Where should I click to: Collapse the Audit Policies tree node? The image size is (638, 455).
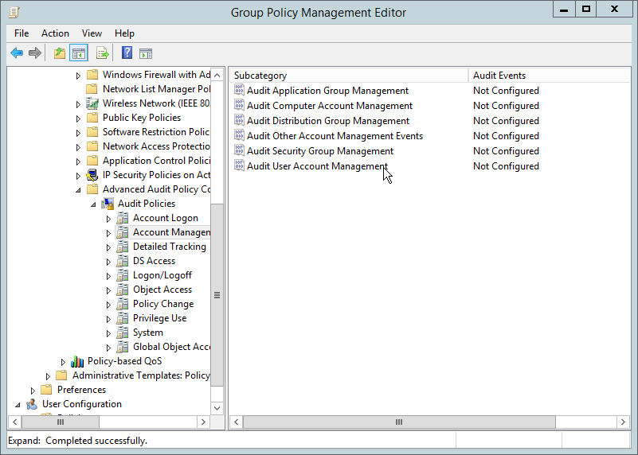point(94,204)
